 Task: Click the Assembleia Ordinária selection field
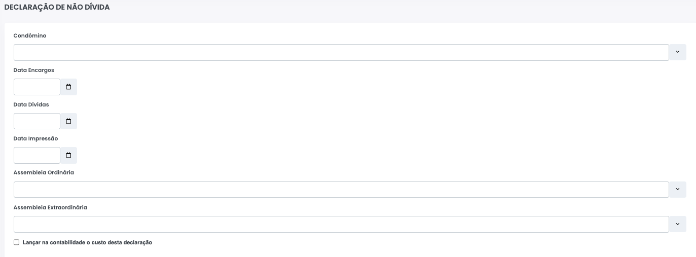341,190
